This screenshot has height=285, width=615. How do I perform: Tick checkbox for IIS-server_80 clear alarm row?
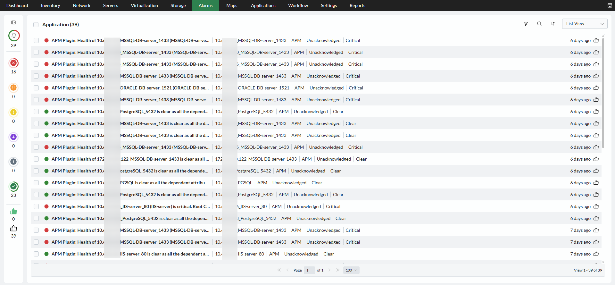click(36, 254)
